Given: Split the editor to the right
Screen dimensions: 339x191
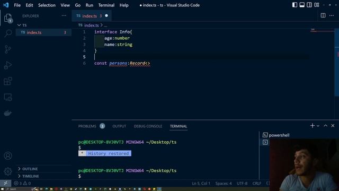Looking at the screenshot, I should (323, 15).
